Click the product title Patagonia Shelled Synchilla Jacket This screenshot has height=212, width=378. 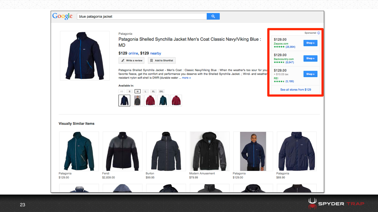tap(190, 42)
